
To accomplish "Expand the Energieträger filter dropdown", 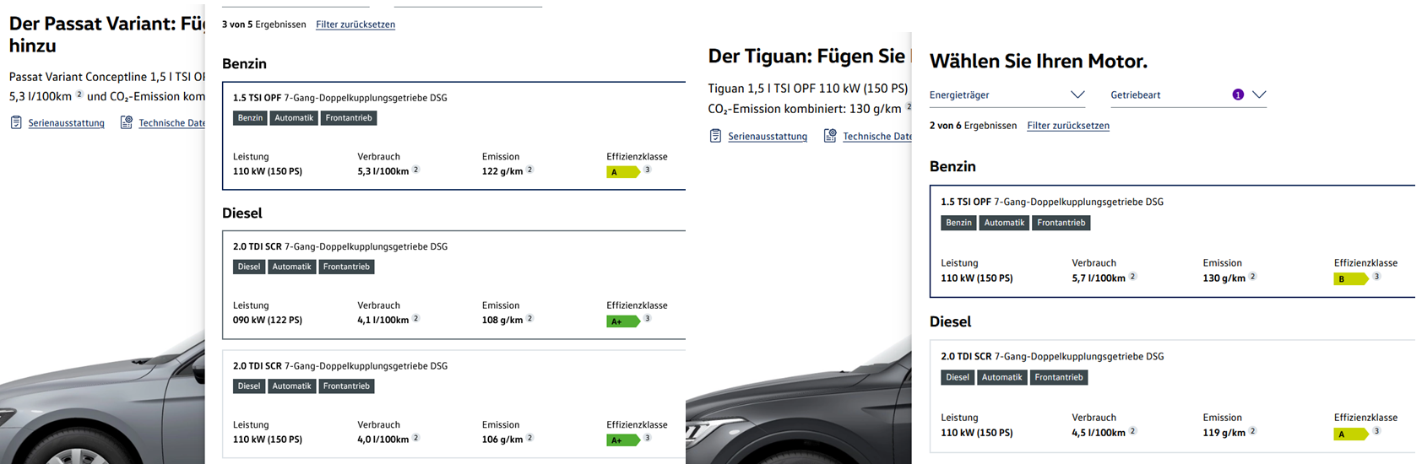I will pos(1007,95).
